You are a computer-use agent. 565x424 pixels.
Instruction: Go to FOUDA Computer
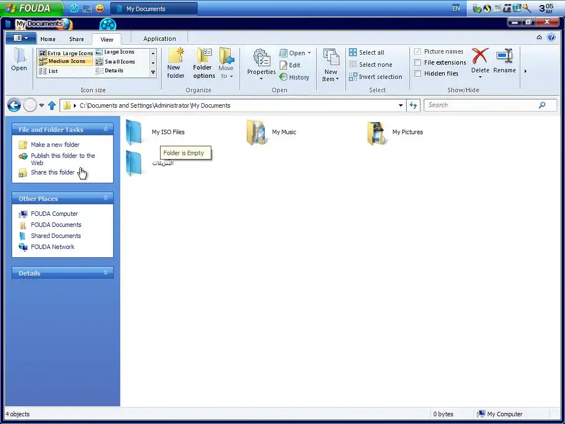55,214
